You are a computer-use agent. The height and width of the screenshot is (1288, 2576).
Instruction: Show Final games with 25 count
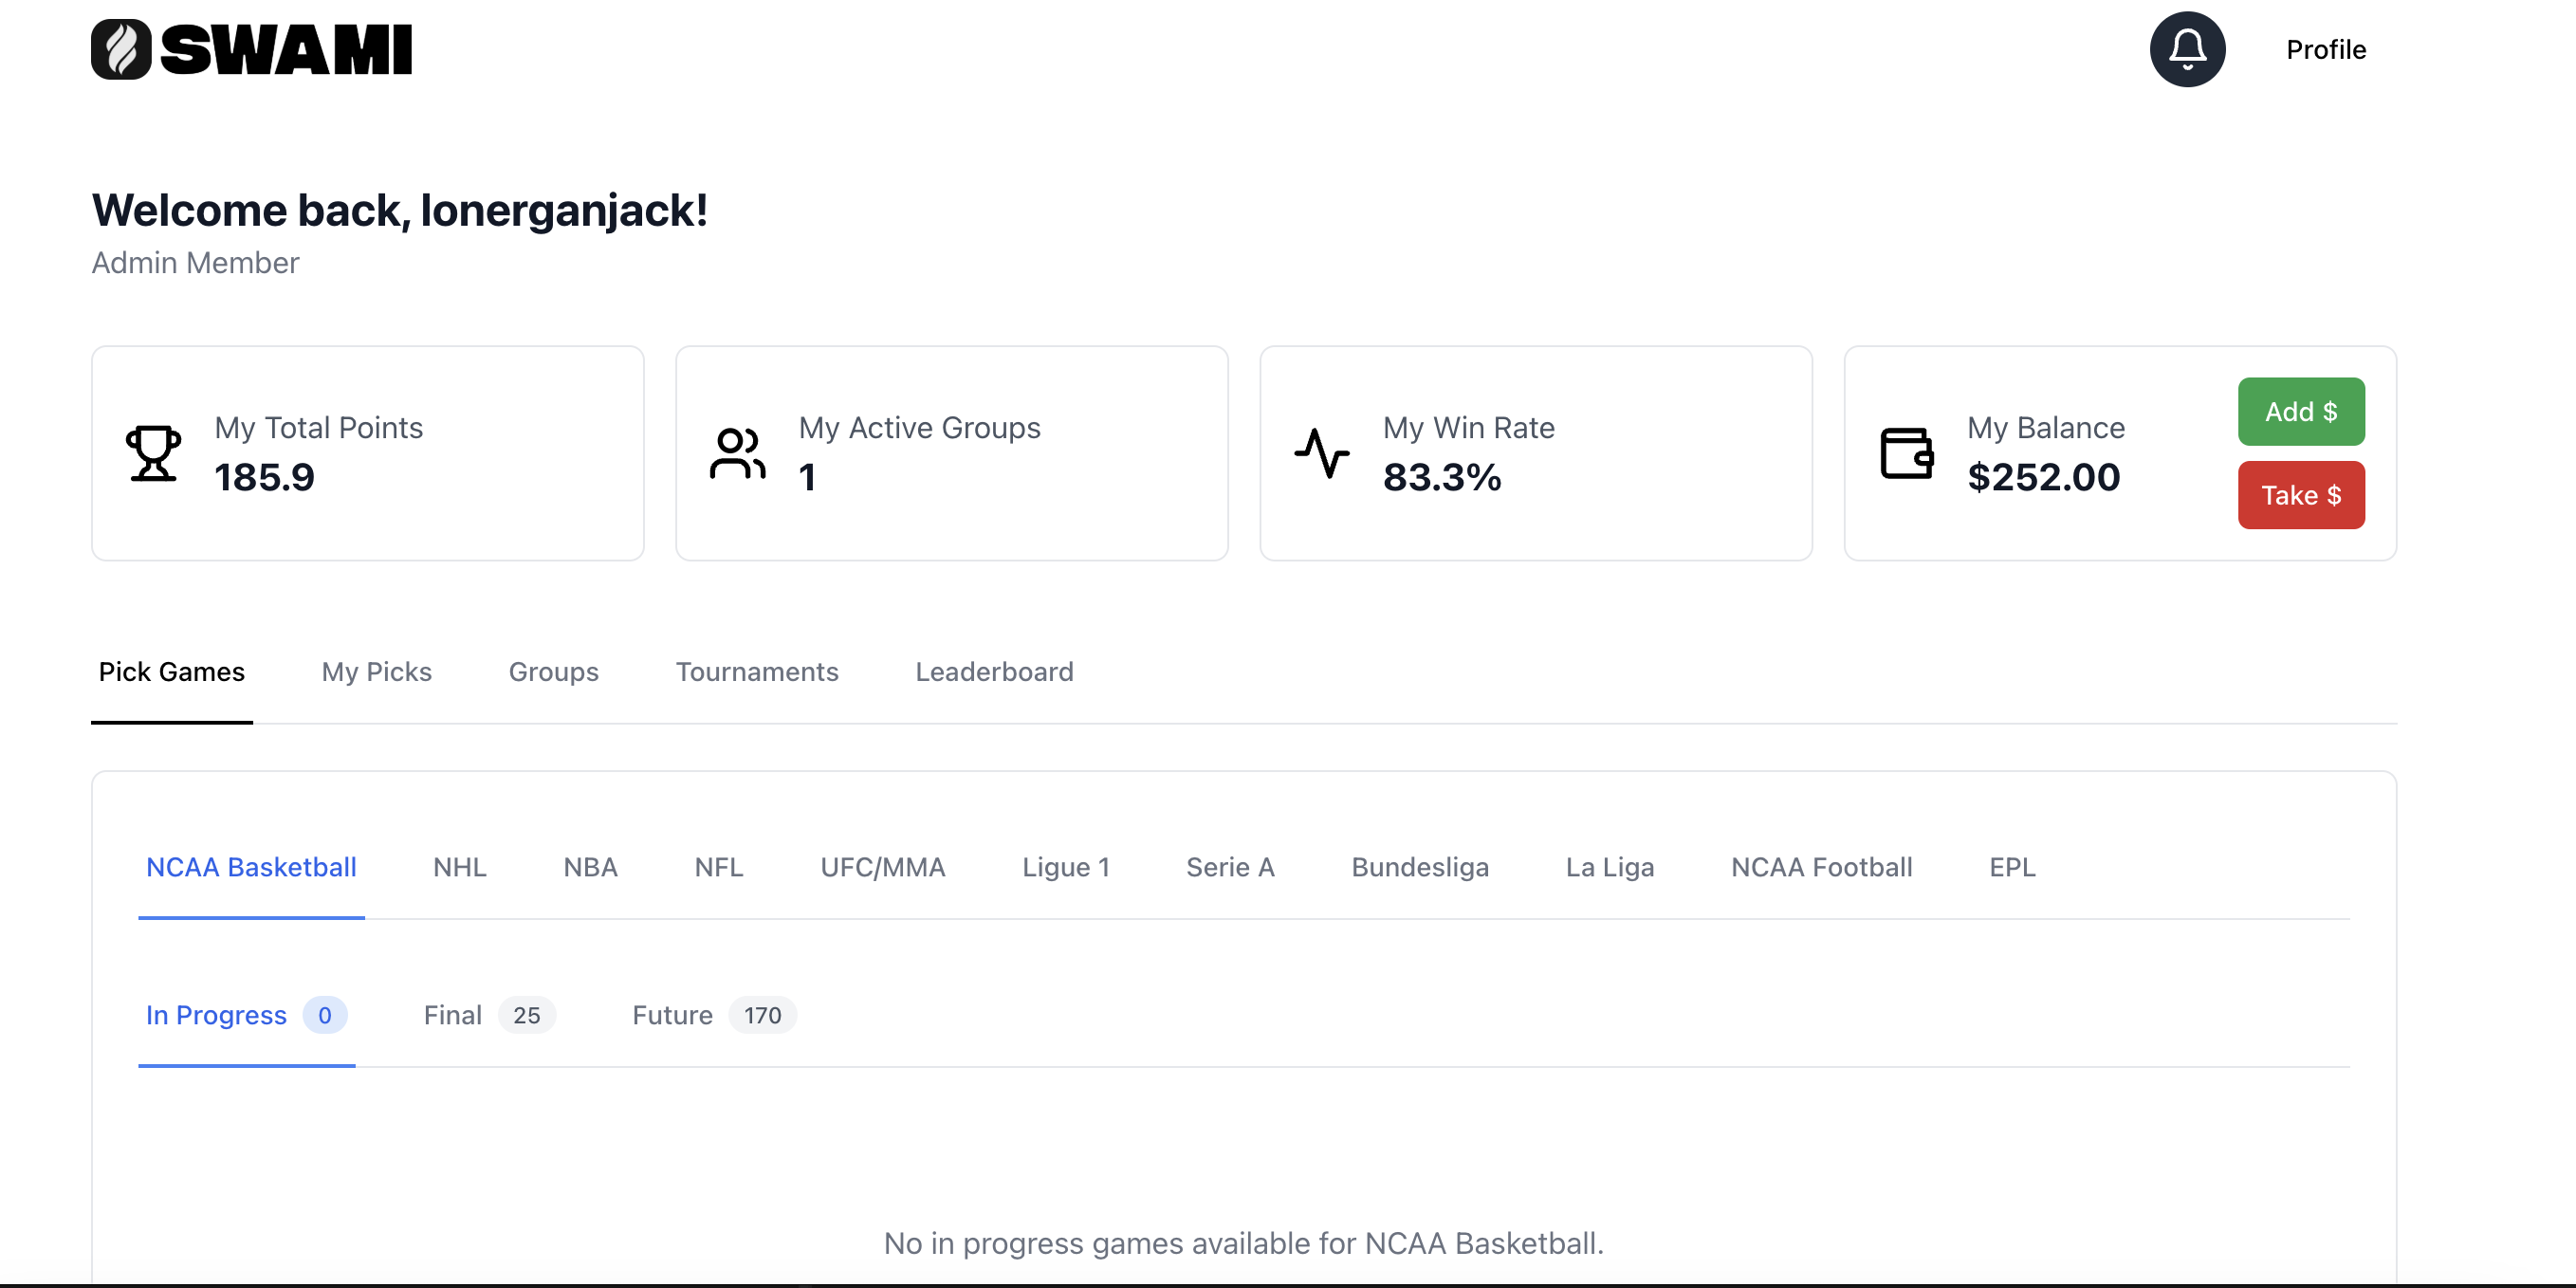click(489, 1015)
